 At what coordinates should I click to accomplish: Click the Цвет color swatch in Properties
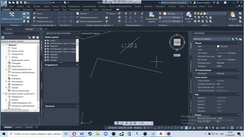218,46
